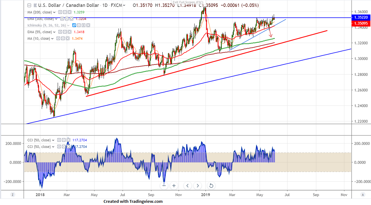This screenshot has width=371, height=205.
Task: Click the 2018 label on time axis
Action: [40, 195]
